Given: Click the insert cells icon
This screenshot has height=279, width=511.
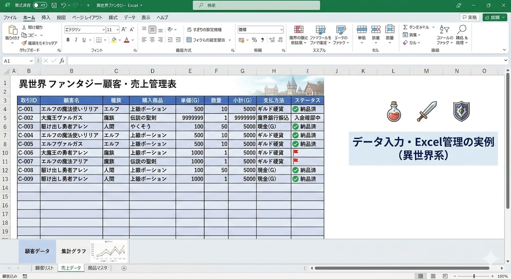Looking at the screenshot, I should click(362, 29).
